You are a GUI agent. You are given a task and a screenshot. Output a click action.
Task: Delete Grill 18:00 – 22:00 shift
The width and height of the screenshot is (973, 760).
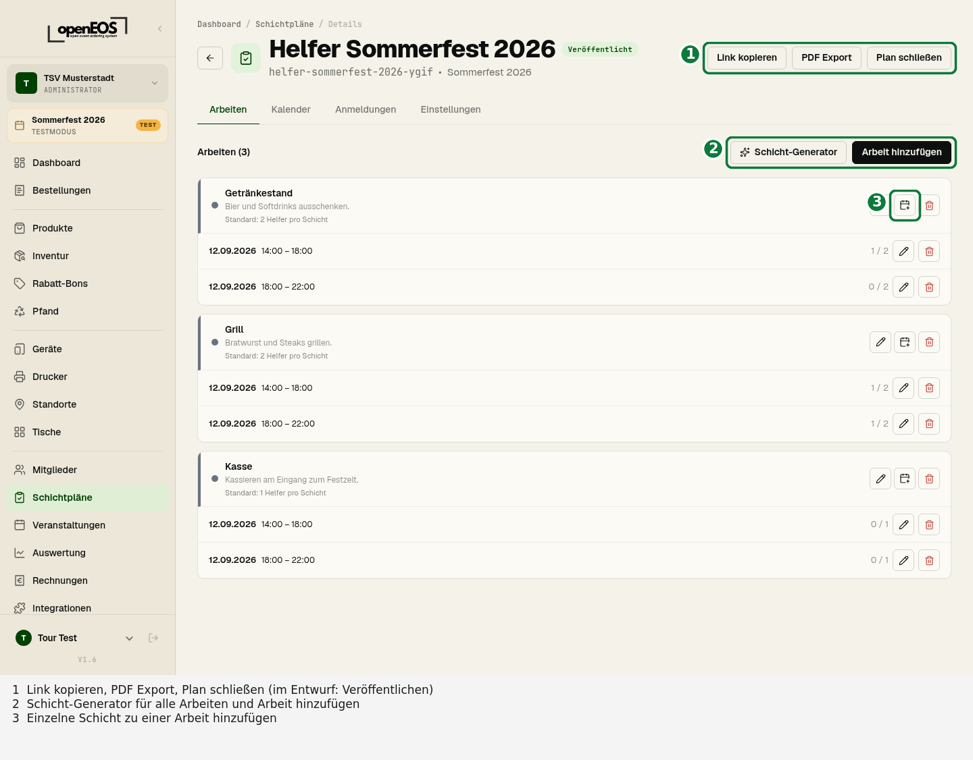coord(929,424)
